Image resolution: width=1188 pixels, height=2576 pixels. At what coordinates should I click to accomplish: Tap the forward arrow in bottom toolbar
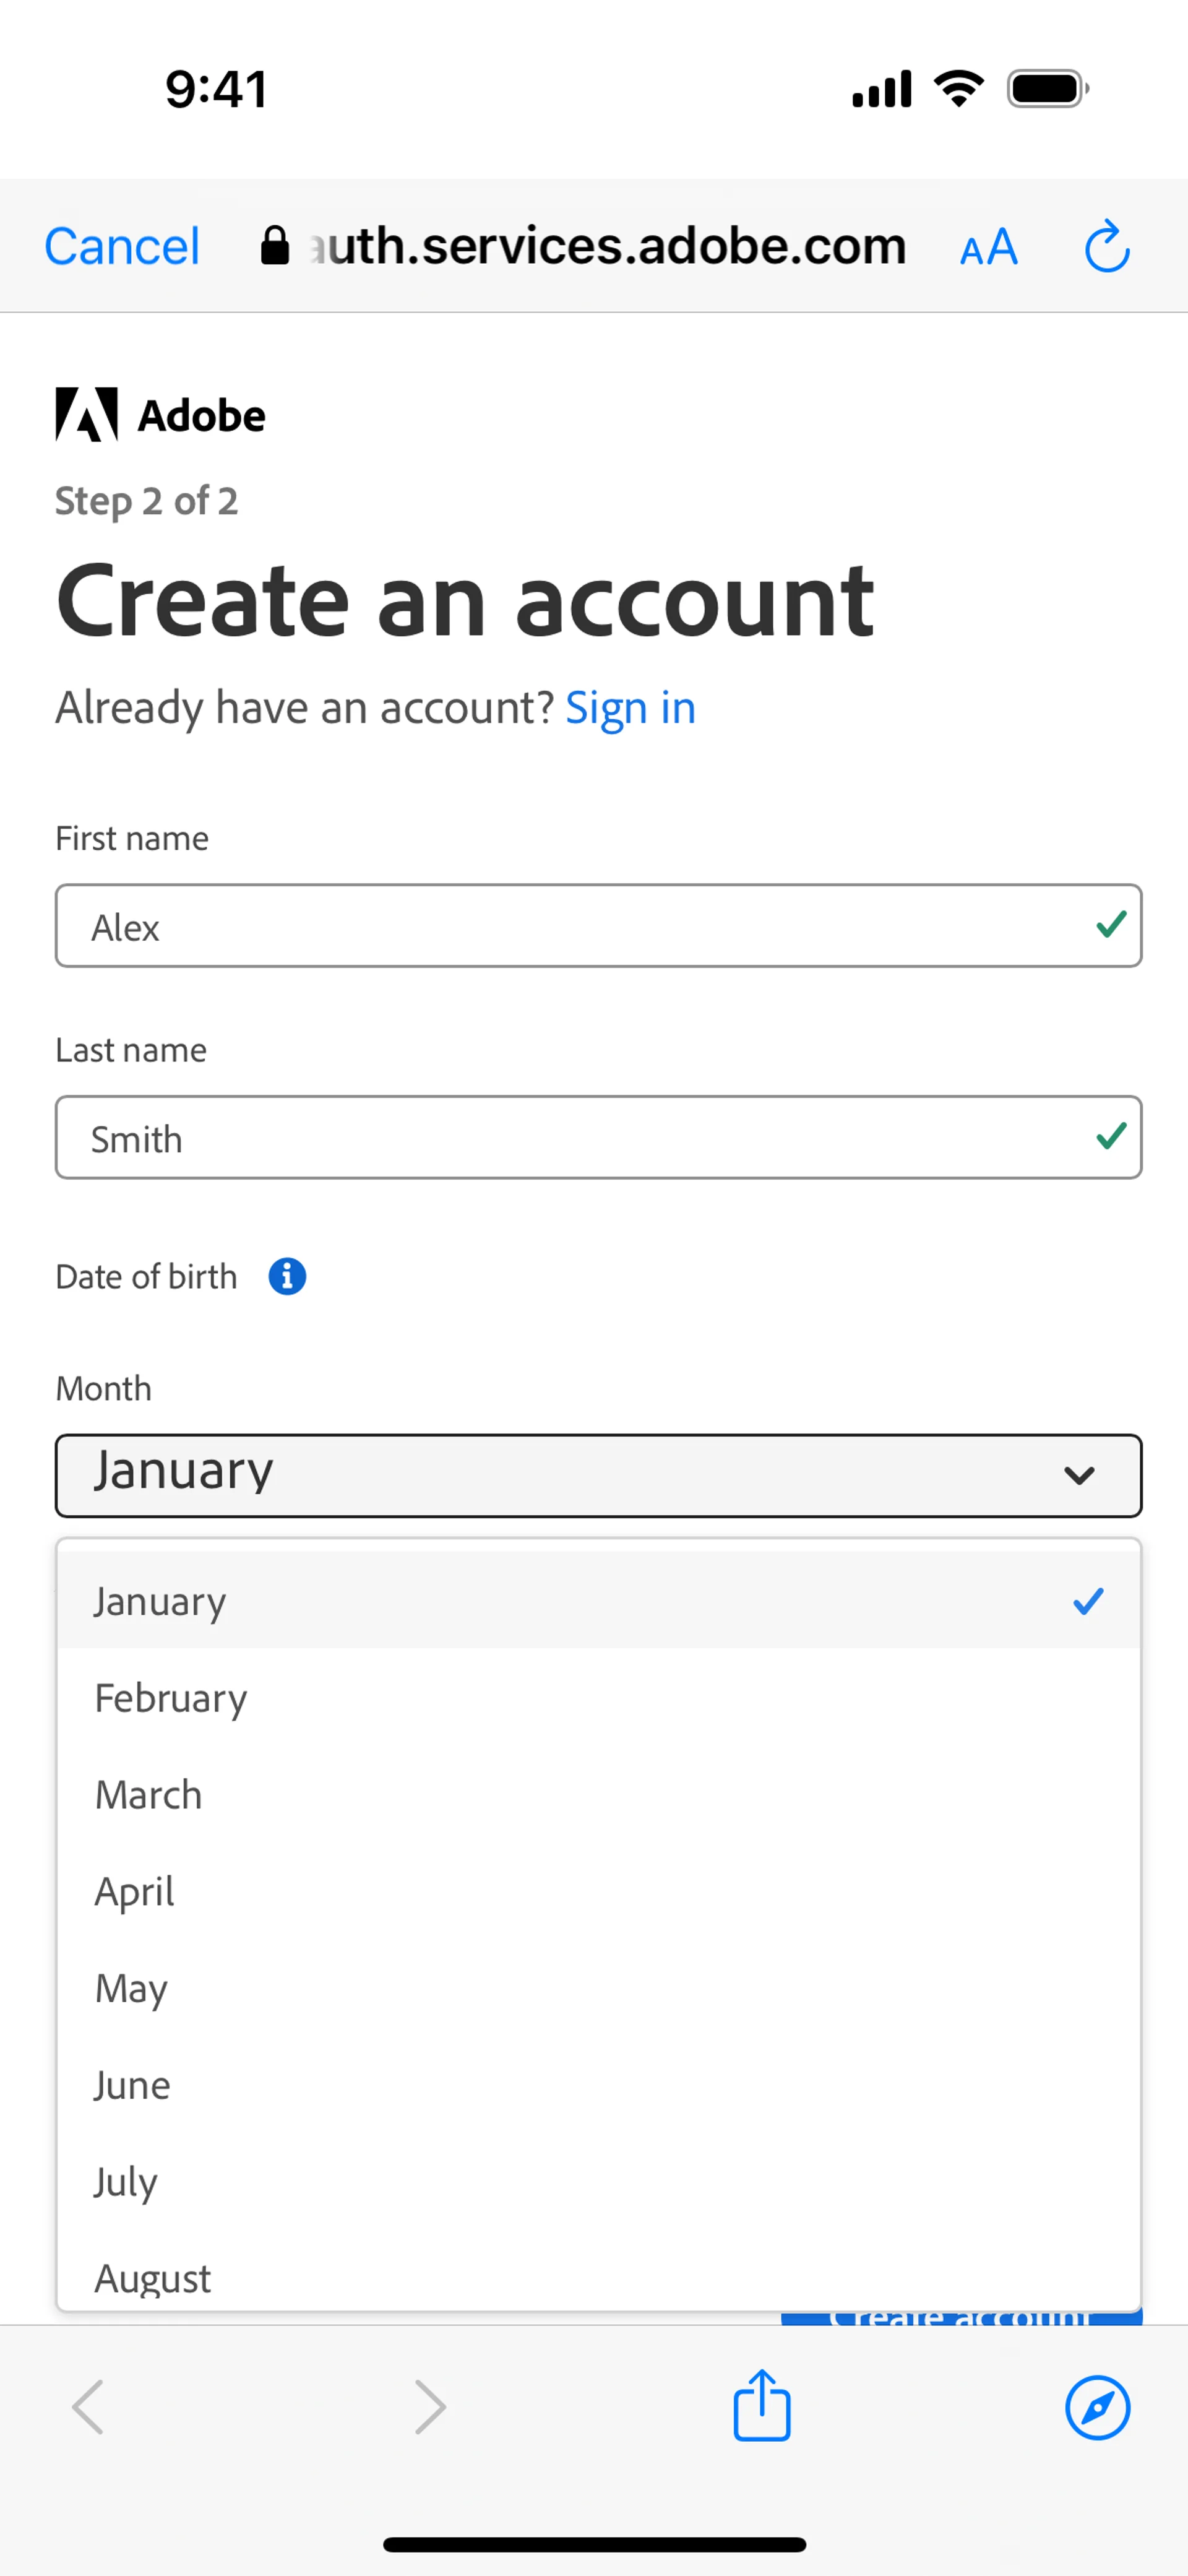[x=430, y=2407]
